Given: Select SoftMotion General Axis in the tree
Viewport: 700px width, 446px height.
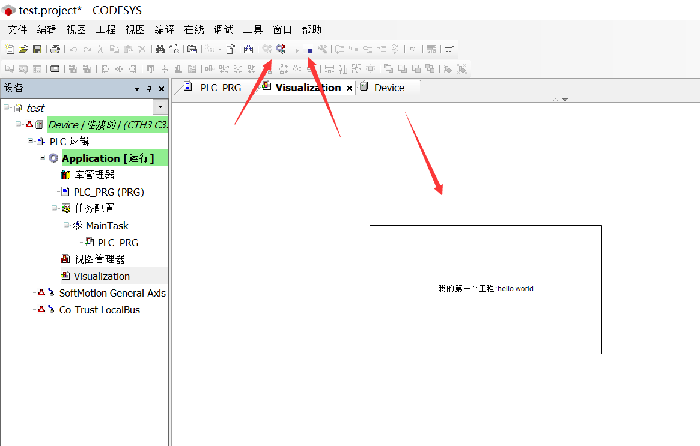Looking at the screenshot, I should point(111,292).
